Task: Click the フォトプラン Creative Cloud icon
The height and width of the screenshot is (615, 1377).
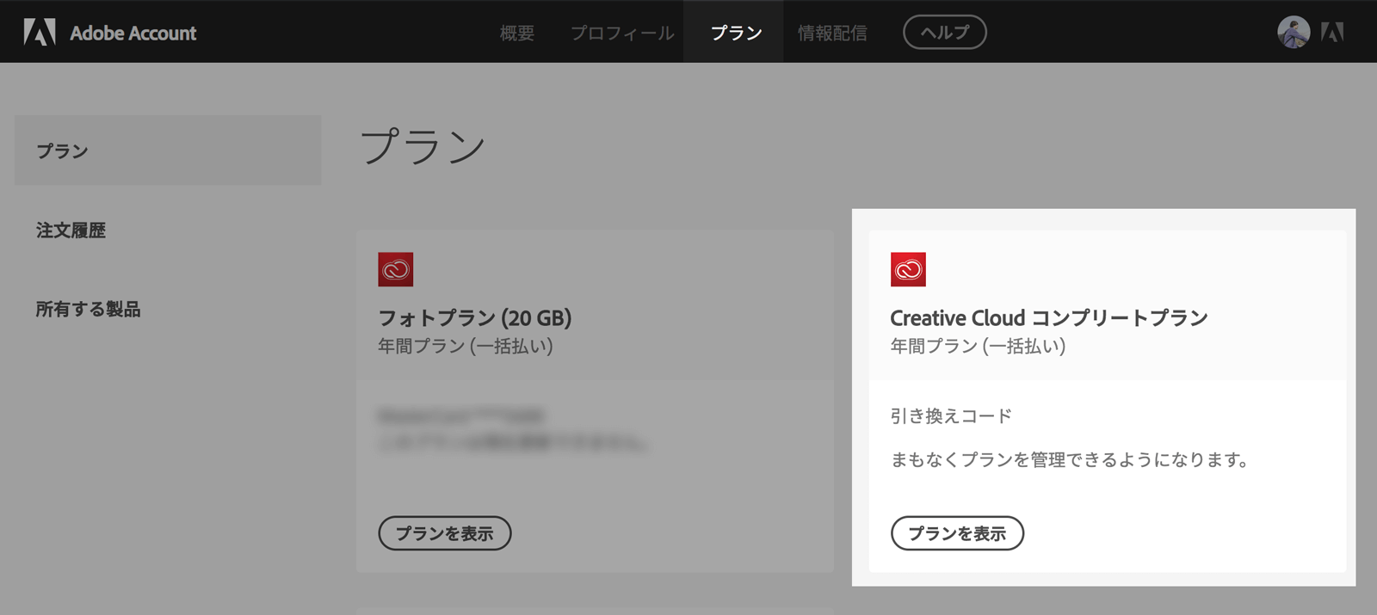Action: (x=396, y=269)
